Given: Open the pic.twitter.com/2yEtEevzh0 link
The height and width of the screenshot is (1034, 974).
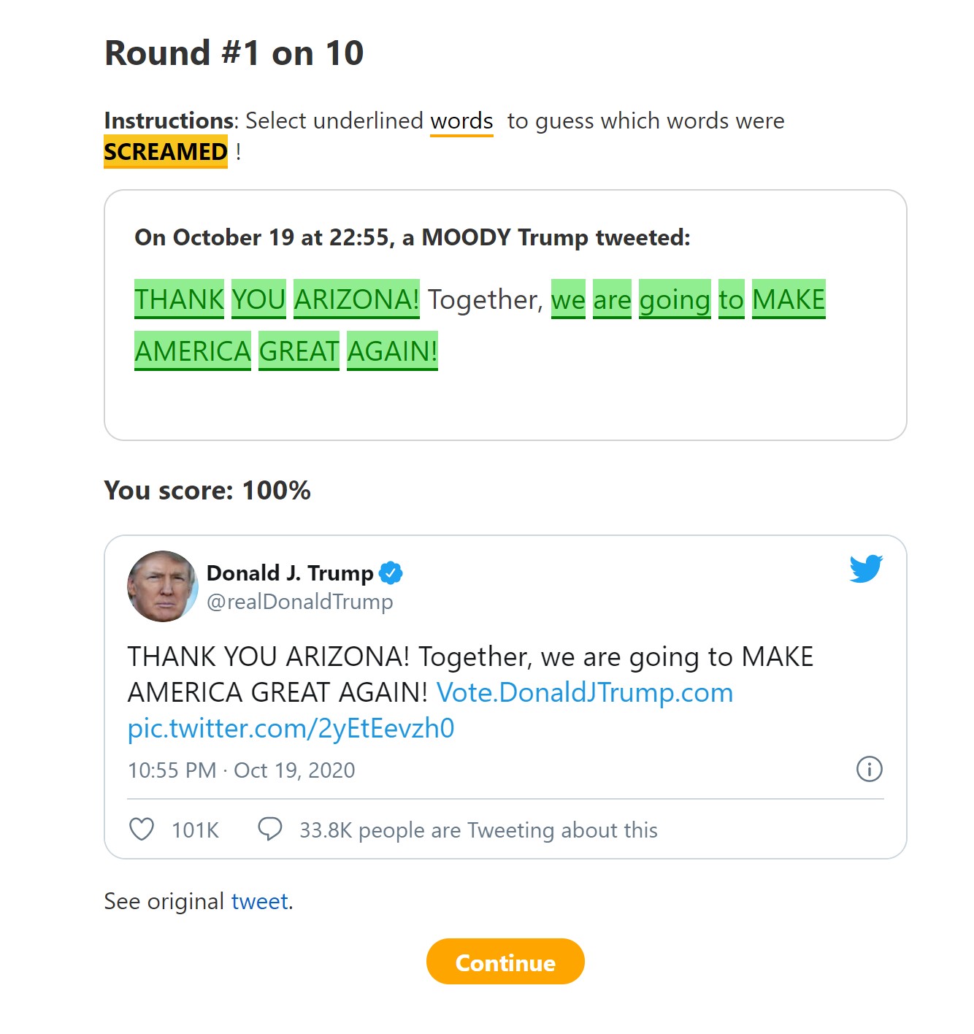Looking at the screenshot, I should tap(291, 728).
